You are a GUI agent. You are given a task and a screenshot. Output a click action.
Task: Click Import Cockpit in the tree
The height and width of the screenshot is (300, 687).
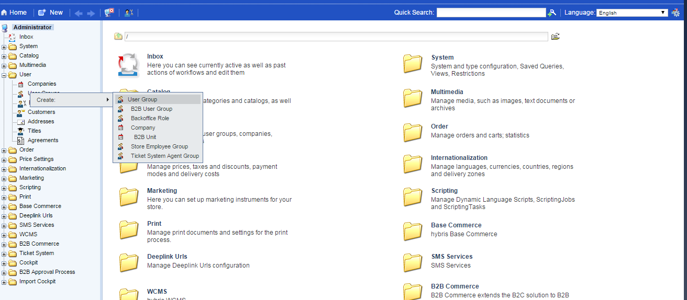tap(38, 281)
